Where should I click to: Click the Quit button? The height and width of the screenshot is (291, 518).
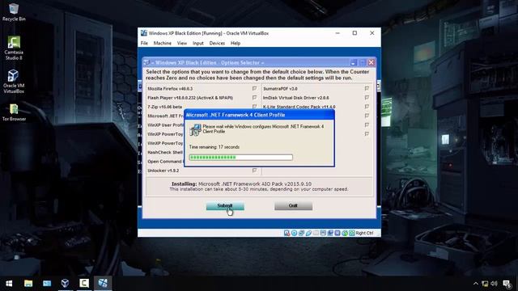pos(293,206)
